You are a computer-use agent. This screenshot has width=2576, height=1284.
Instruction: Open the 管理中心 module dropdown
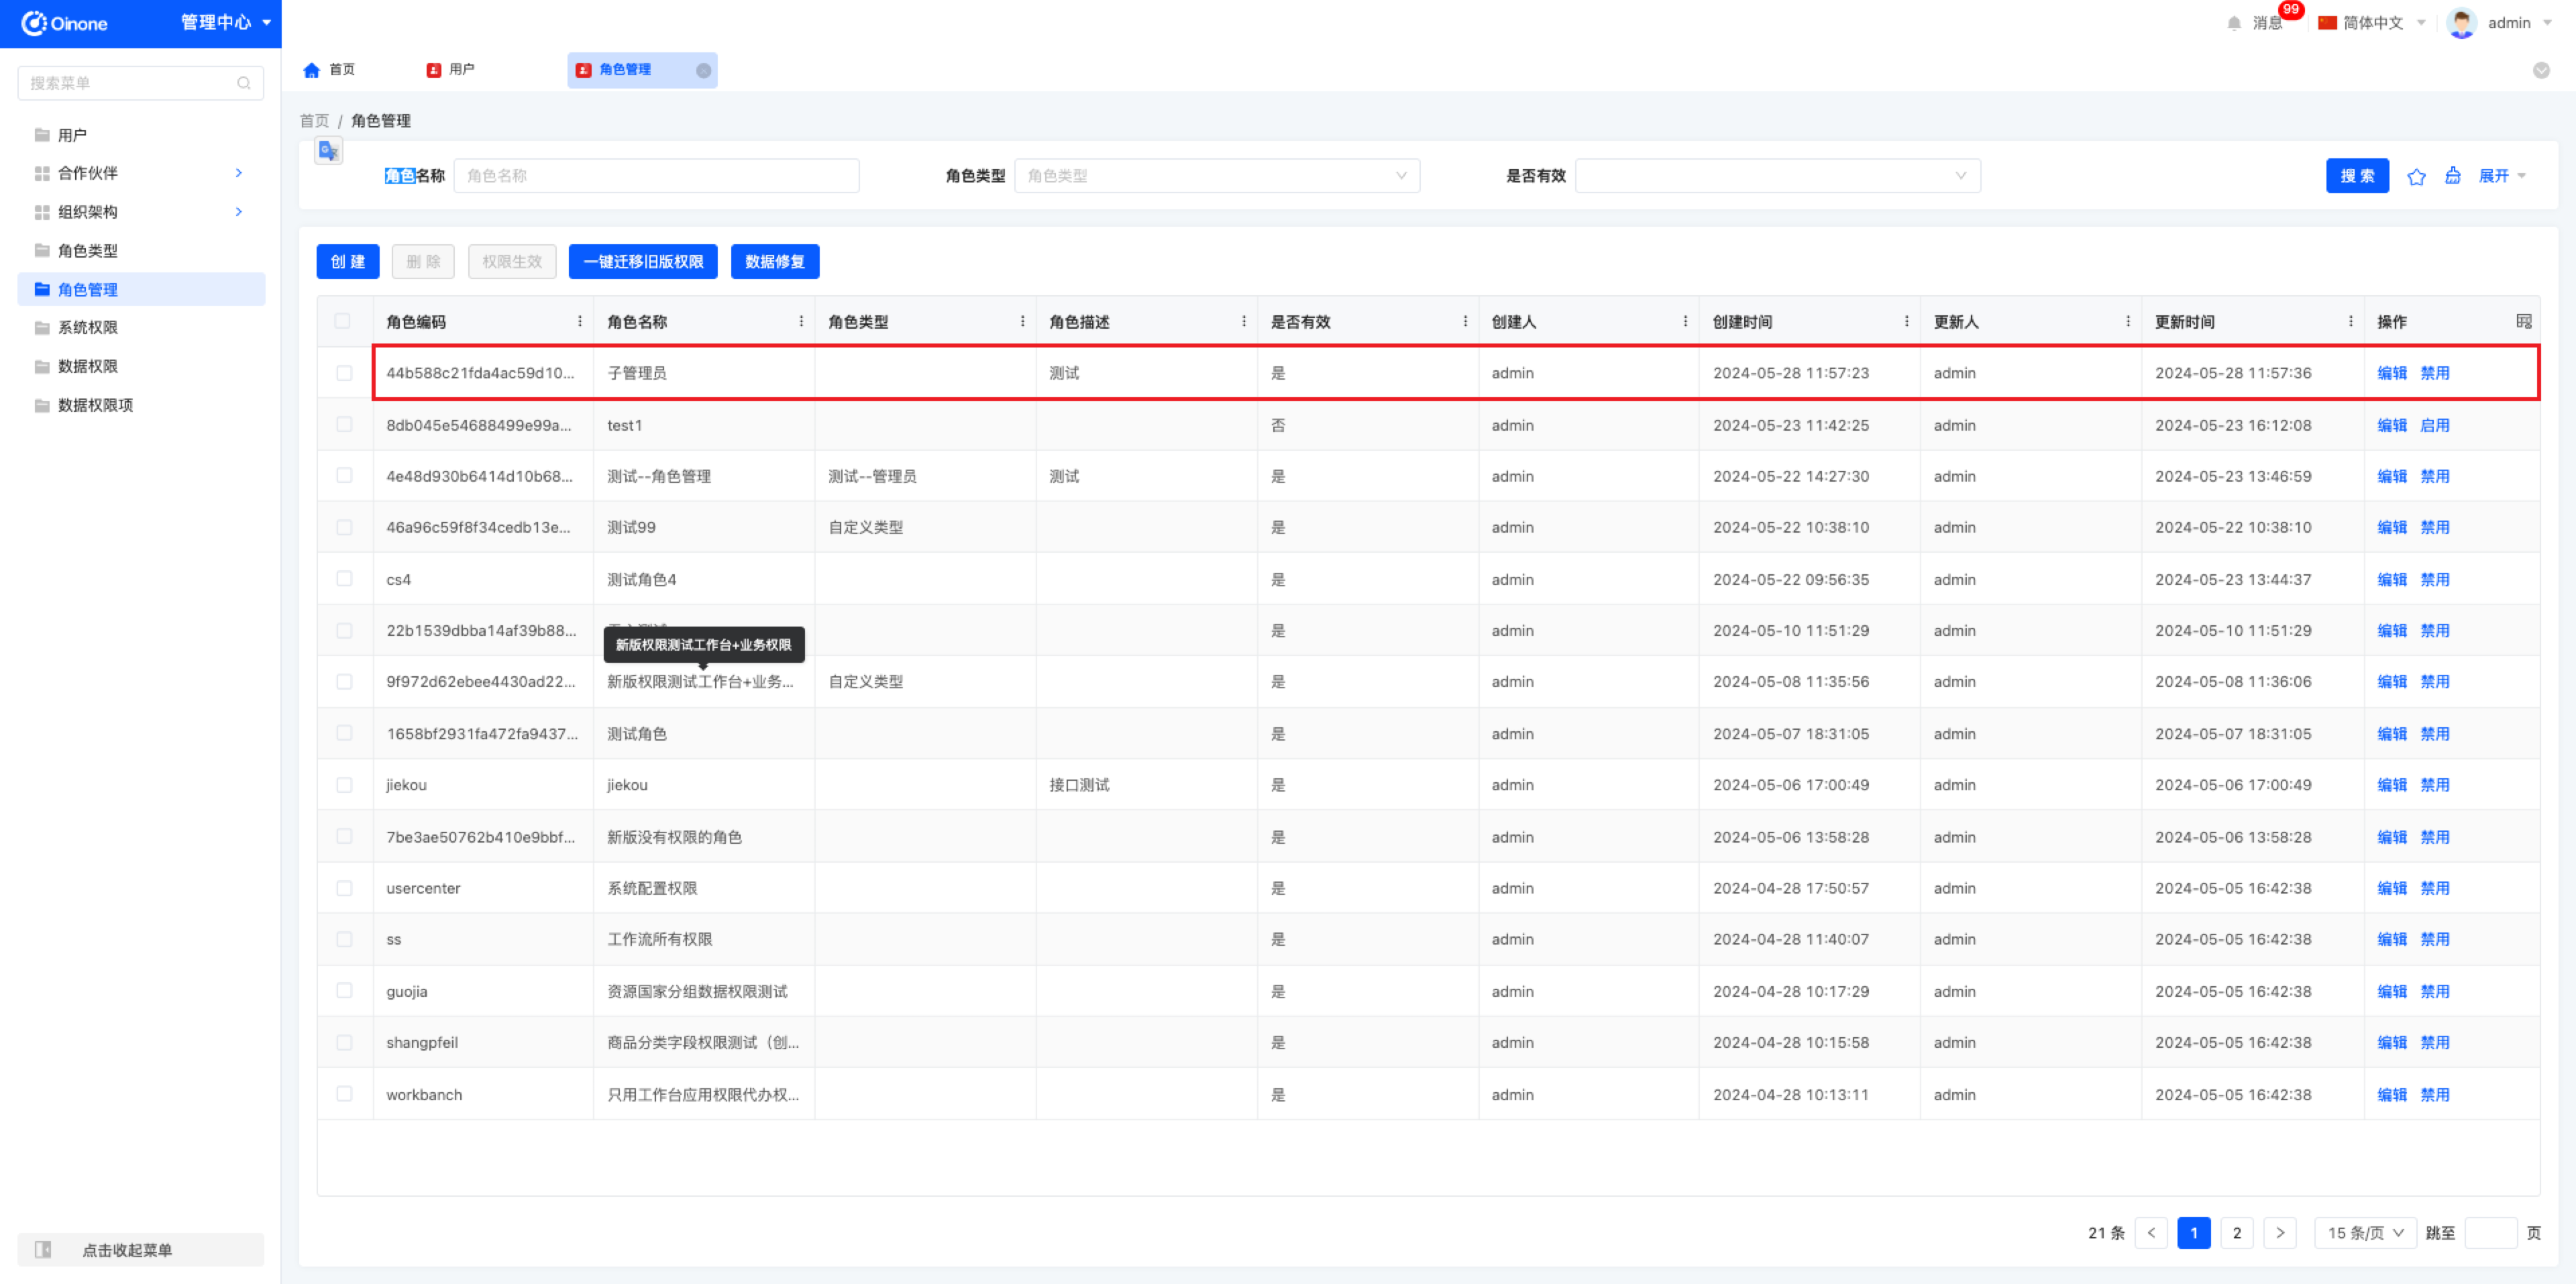(226, 23)
